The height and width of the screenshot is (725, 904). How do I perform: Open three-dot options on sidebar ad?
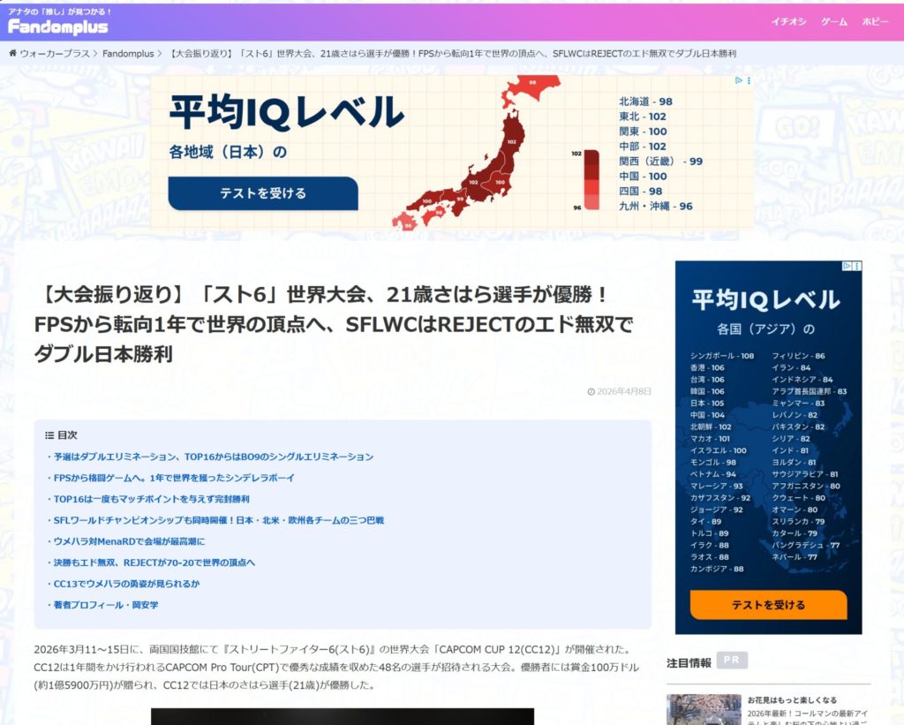coord(856,266)
